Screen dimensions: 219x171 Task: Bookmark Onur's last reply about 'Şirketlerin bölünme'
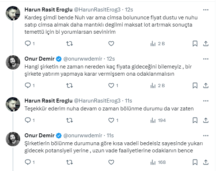coord(195,162)
